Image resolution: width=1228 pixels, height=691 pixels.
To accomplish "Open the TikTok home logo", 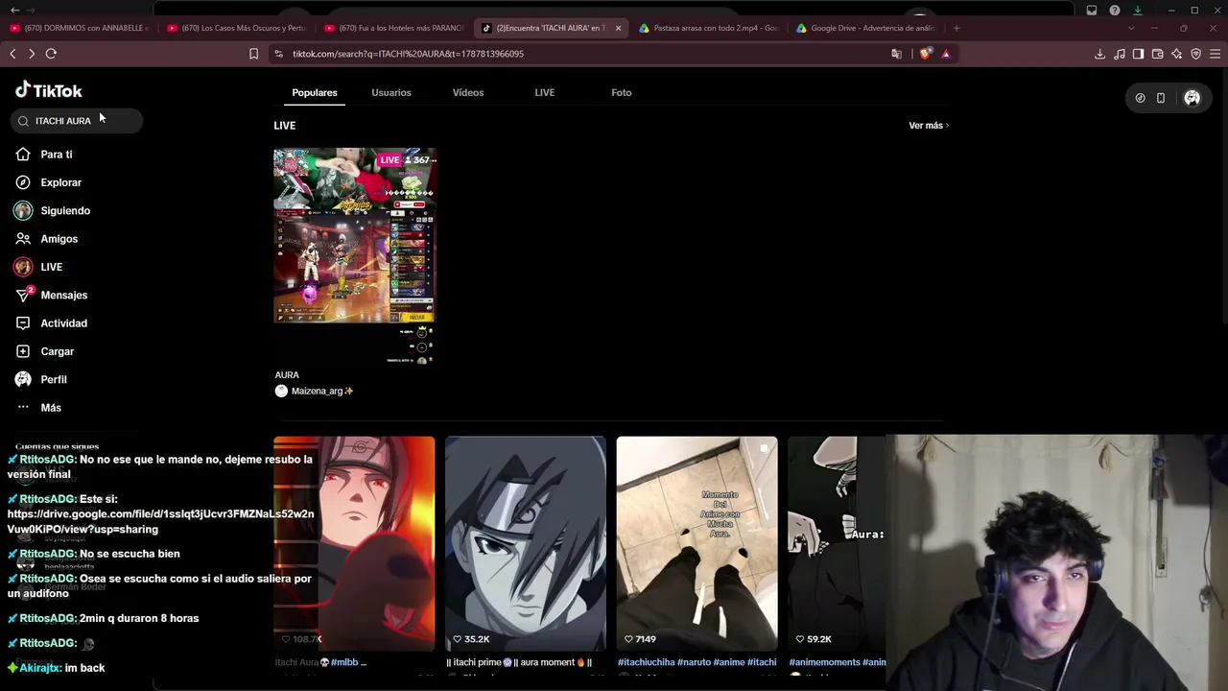I will point(49,90).
